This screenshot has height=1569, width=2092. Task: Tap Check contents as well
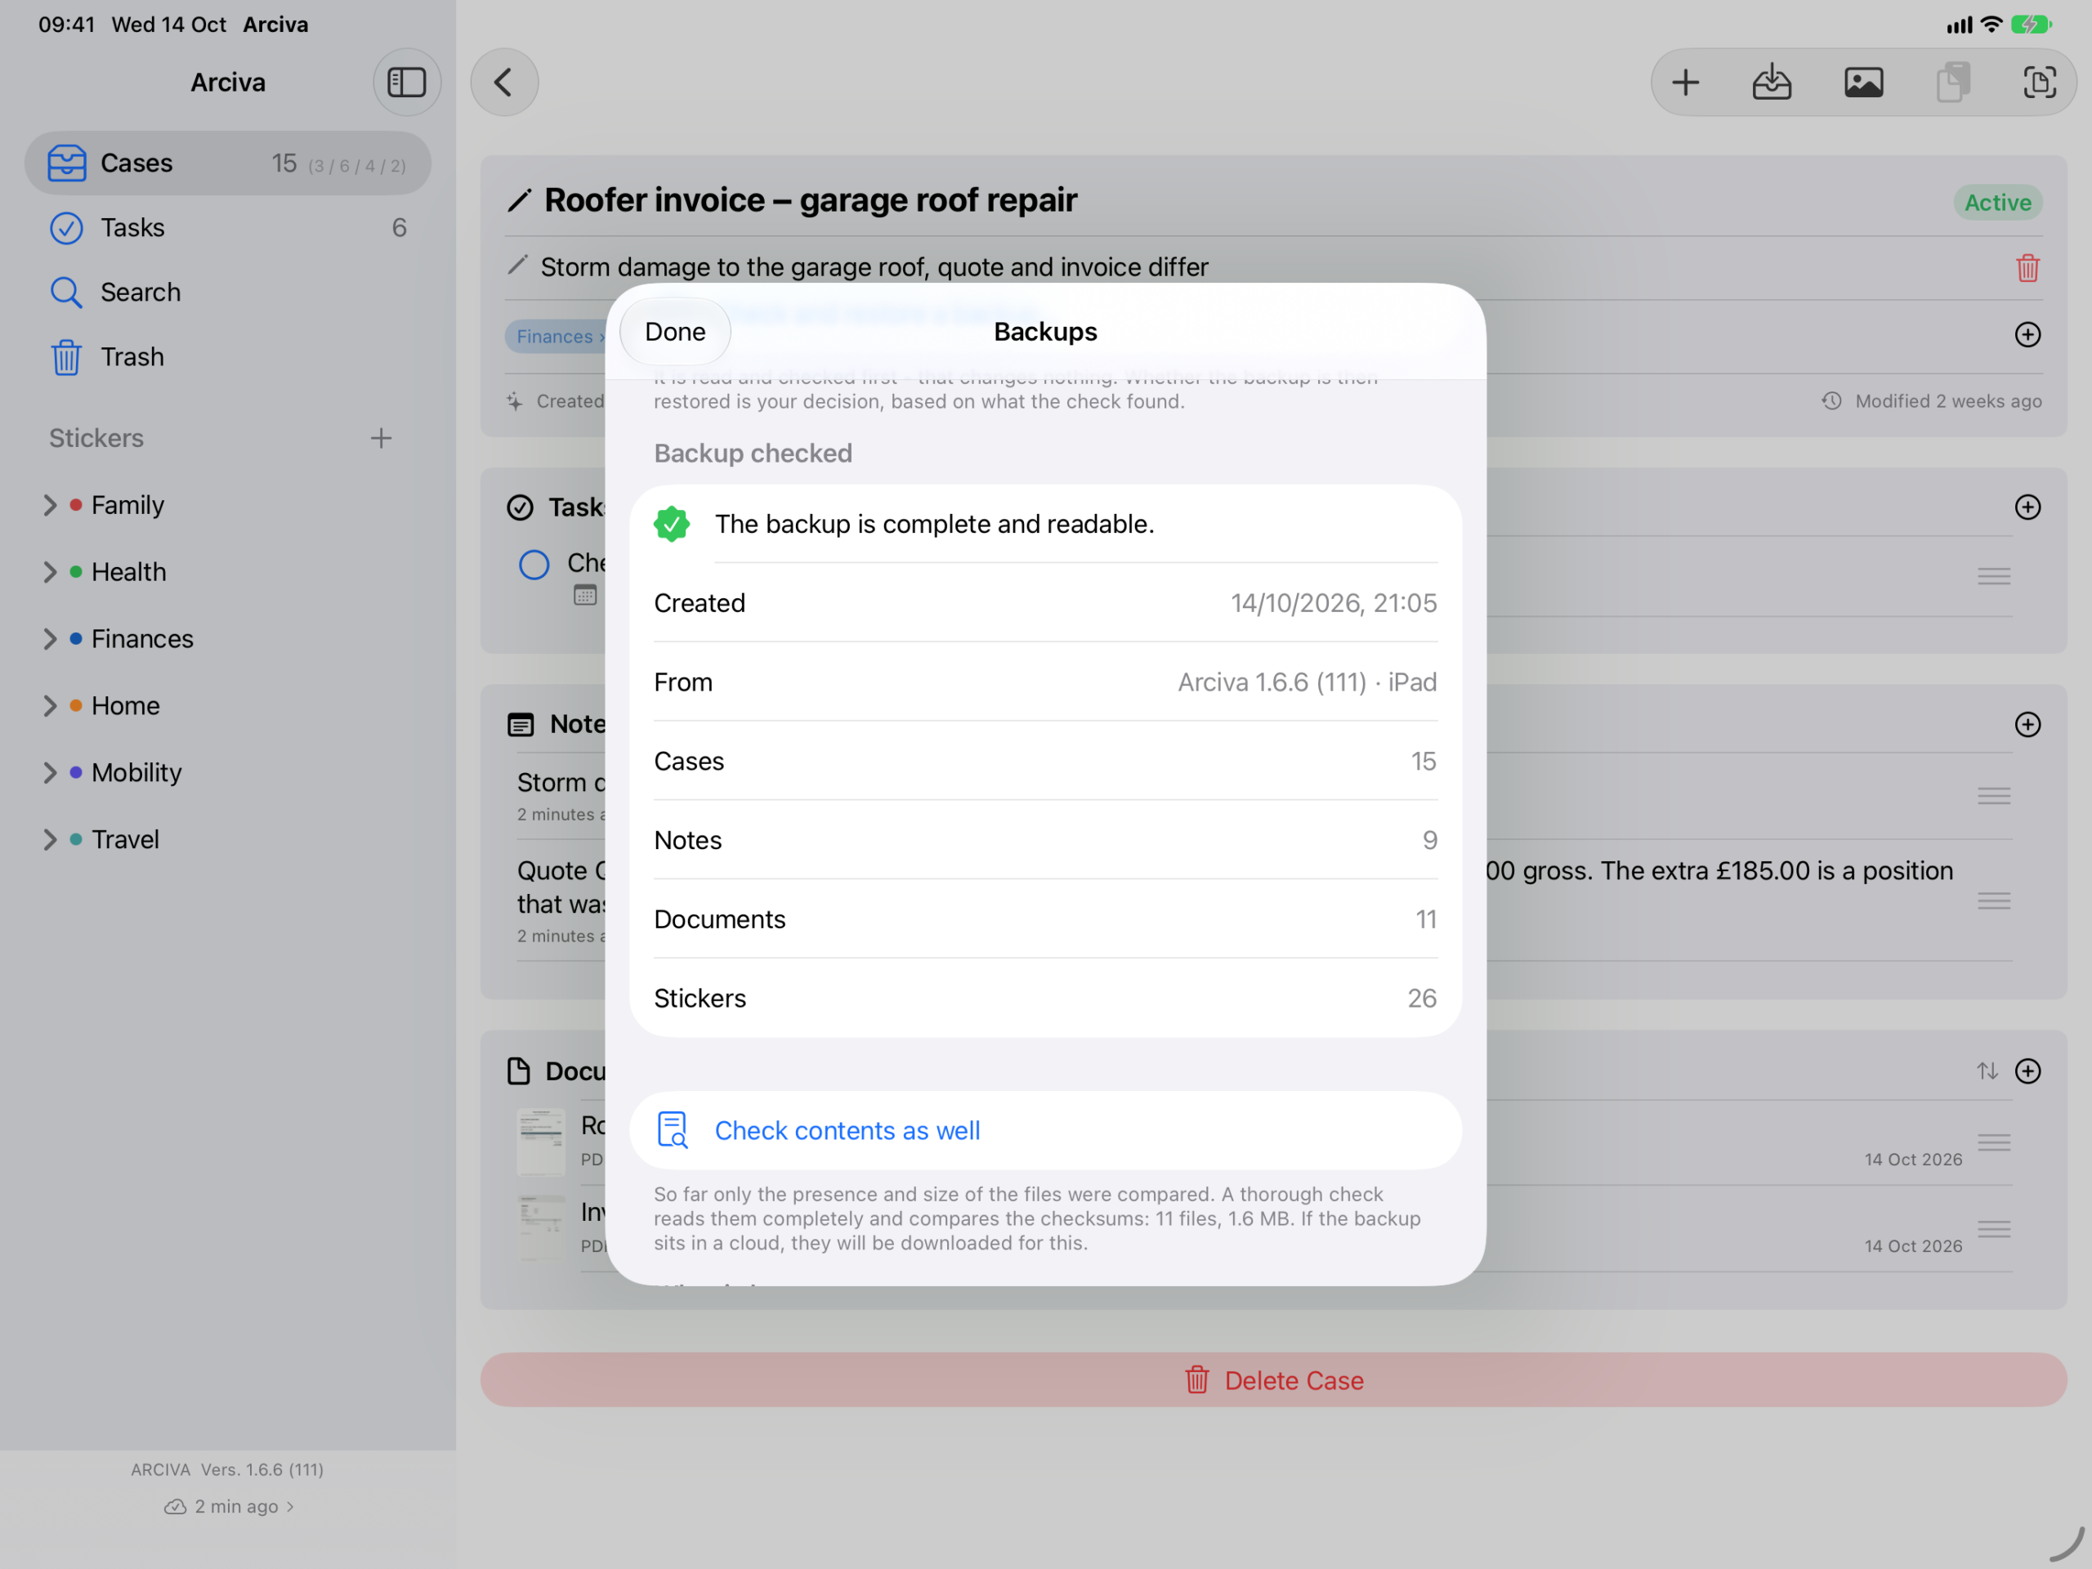pyautogui.click(x=1045, y=1130)
